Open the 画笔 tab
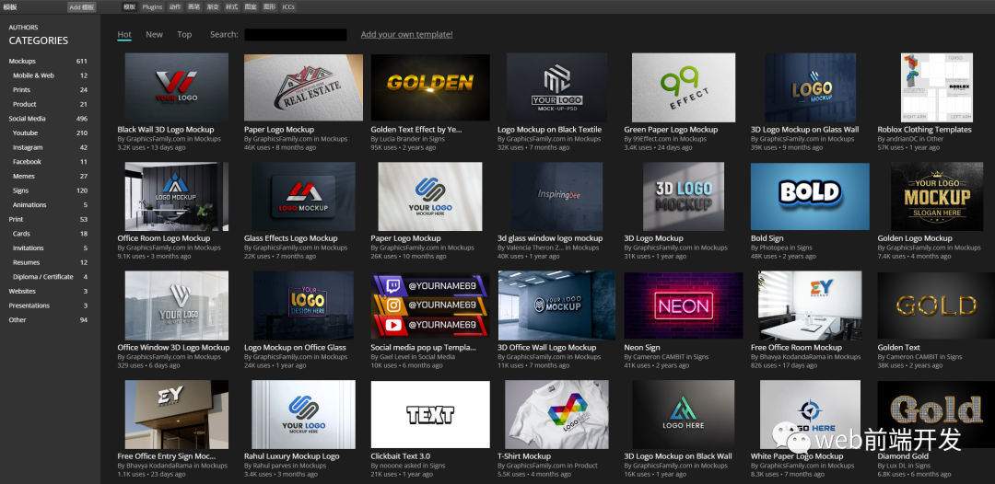Viewport: 995px width, 484px height. [193, 7]
